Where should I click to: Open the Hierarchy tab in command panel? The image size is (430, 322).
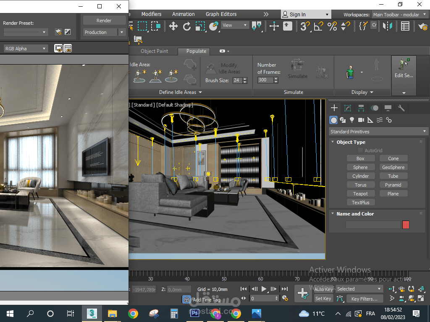pos(361,108)
